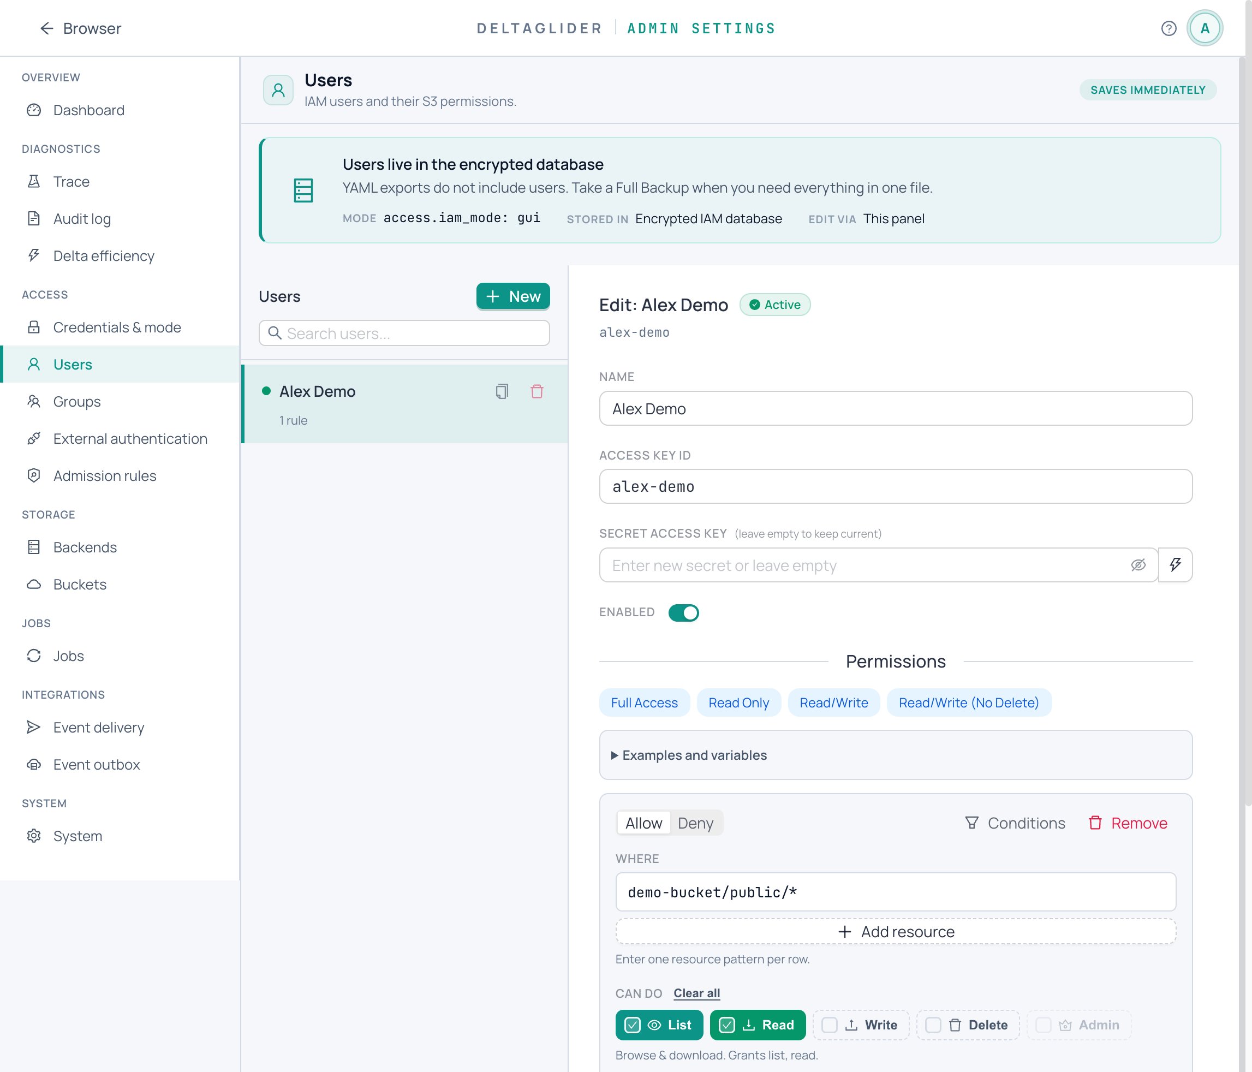Click Add resource row button

pos(896,931)
